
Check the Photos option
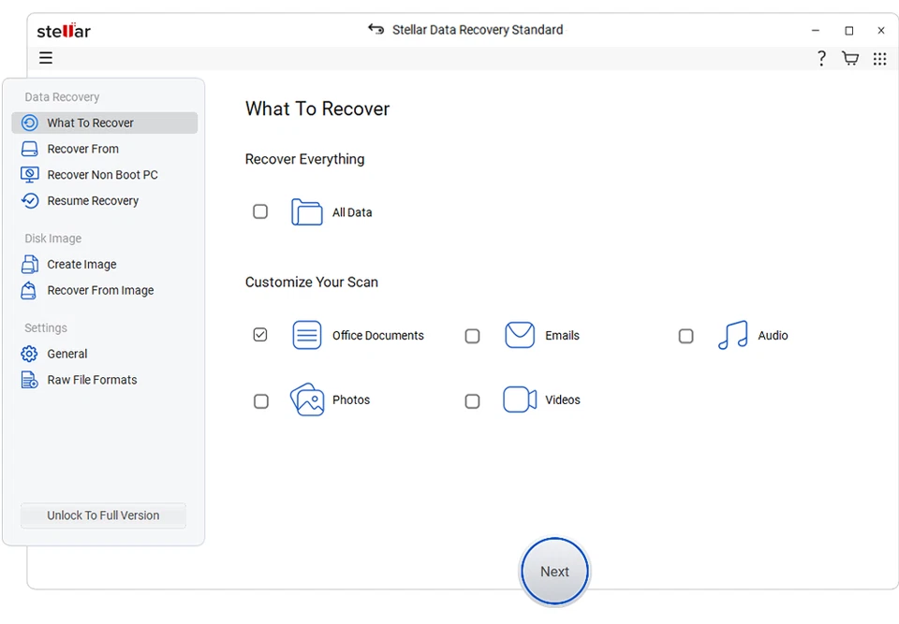pos(260,400)
